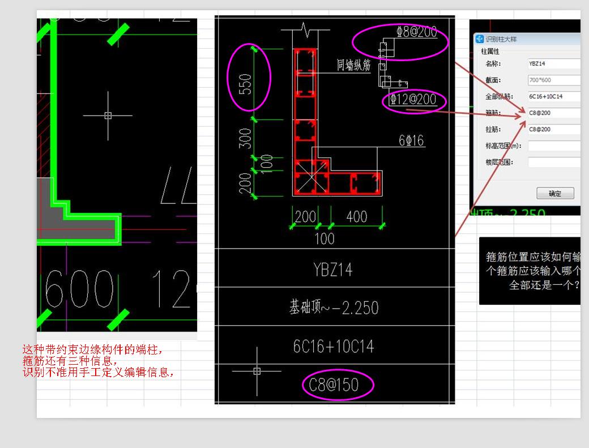Focus the empty 标高范围(m) input field
Image resolution: width=589 pixels, height=448 pixels.
(x=554, y=146)
